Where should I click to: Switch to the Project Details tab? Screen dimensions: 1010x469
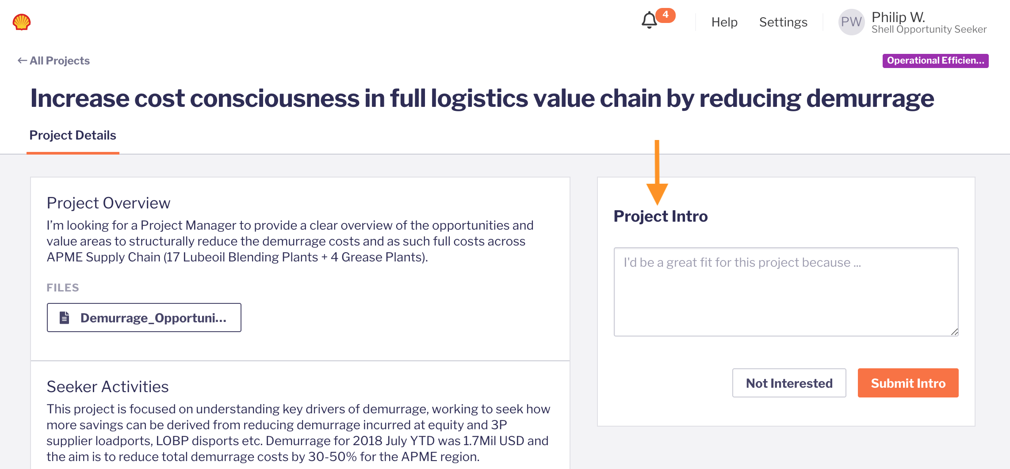click(73, 135)
